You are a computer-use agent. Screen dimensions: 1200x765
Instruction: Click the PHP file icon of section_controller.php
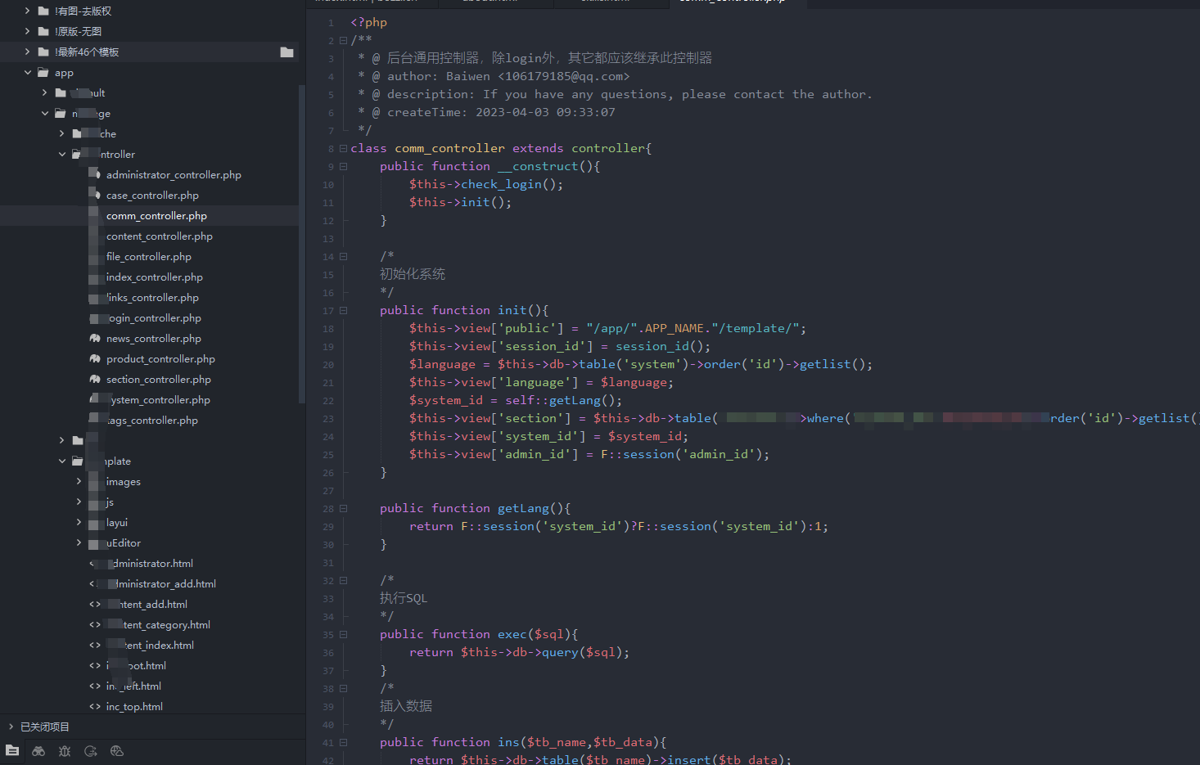[96, 379]
